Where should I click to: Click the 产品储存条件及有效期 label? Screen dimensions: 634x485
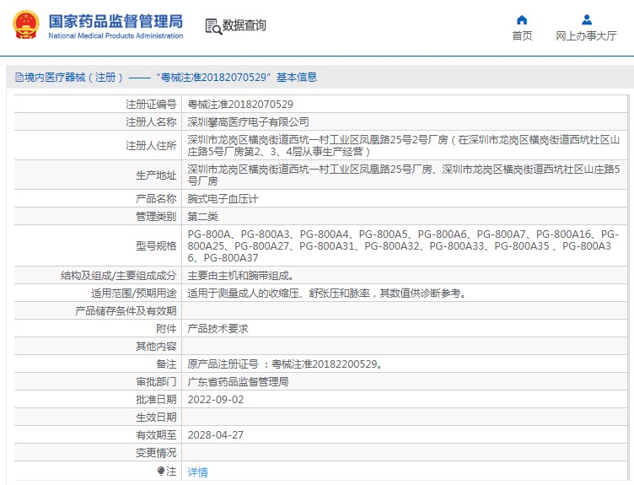[x=126, y=310]
